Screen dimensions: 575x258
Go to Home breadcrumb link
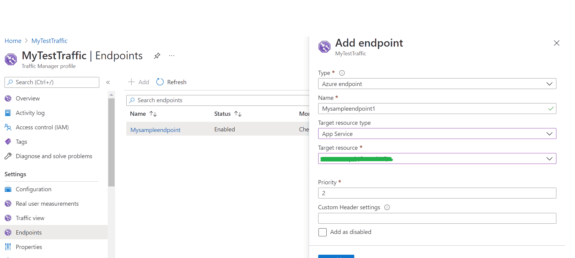coord(13,41)
